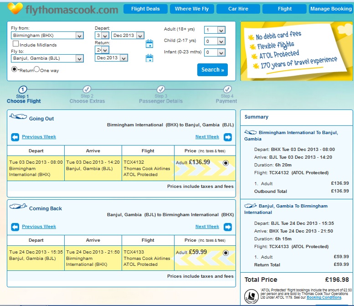This screenshot has height=306, width=354.
Task: Open the Manage Booking menu tab
Action: [x=331, y=9]
